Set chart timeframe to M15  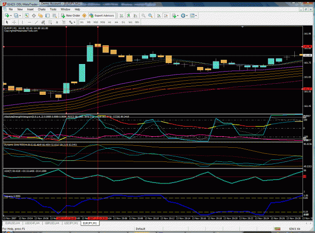point(96,22)
